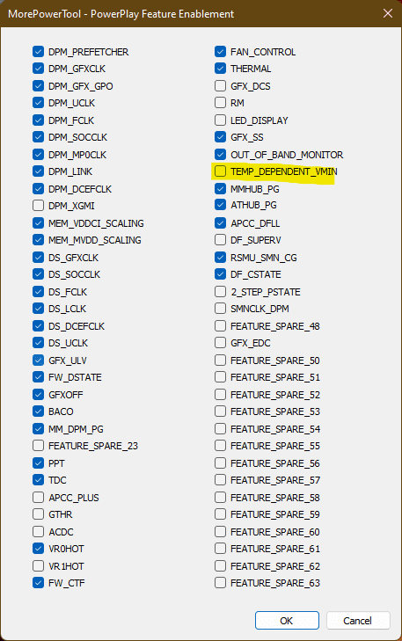Screen dimensions: 402x641
Task: Uncheck VR0HOT feature
Action: [38, 549]
